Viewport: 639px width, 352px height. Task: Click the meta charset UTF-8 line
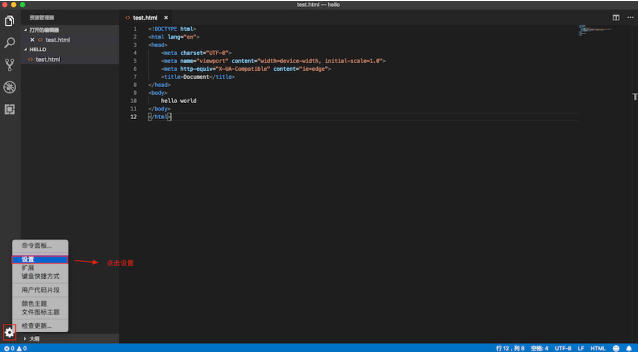point(196,53)
